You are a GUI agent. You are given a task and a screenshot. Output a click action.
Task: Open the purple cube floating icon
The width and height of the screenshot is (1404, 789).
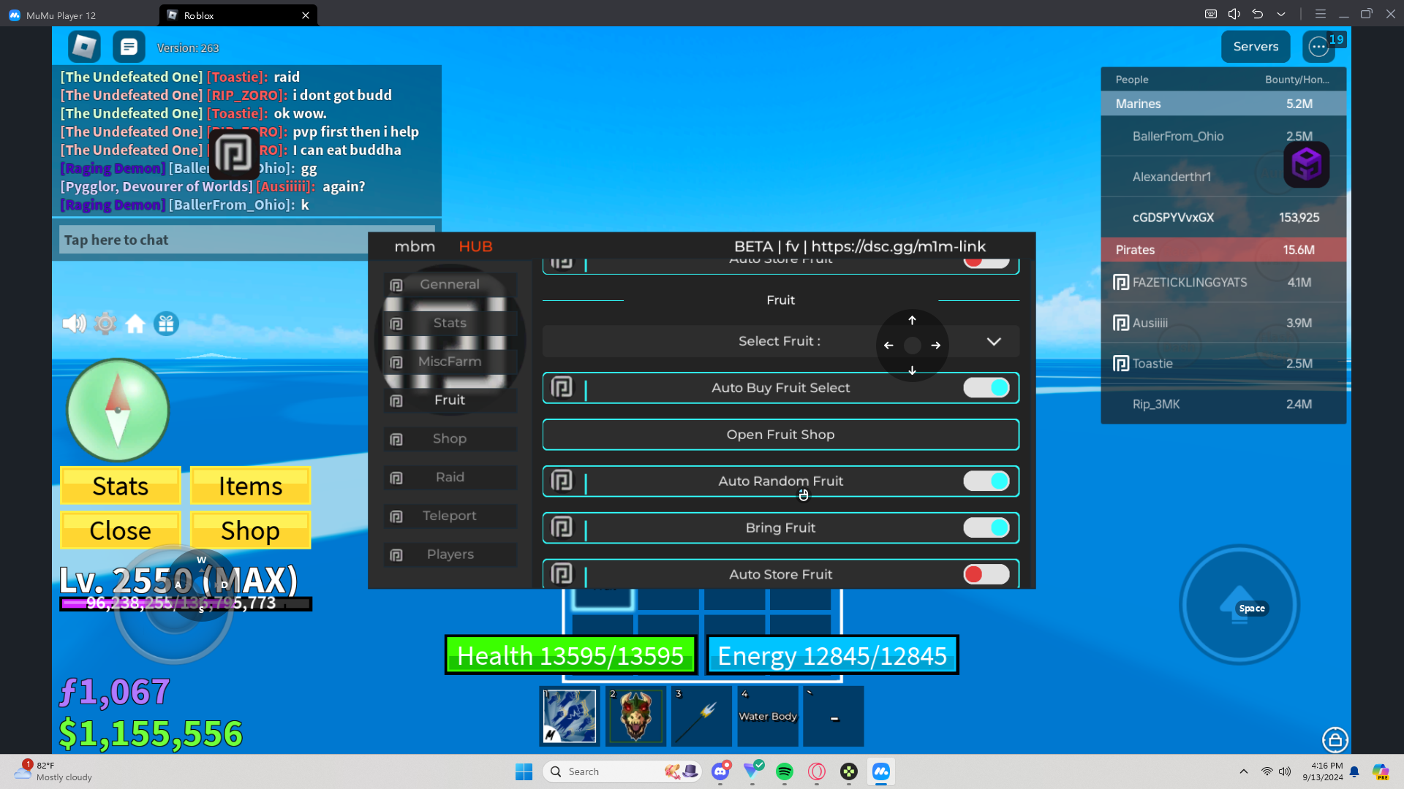[1306, 165]
